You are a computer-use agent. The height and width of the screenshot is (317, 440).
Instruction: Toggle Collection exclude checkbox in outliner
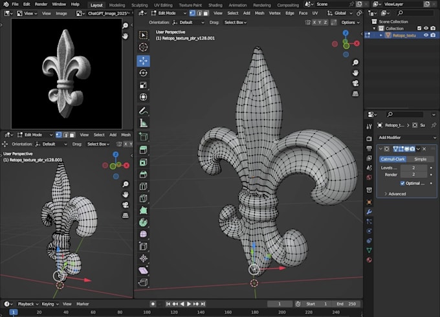pos(419,28)
